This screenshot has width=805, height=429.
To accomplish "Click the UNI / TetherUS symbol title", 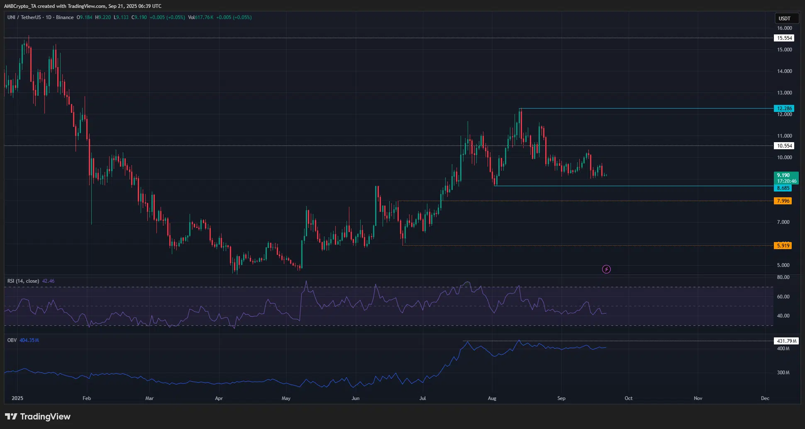I will pyautogui.click(x=24, y=17).
